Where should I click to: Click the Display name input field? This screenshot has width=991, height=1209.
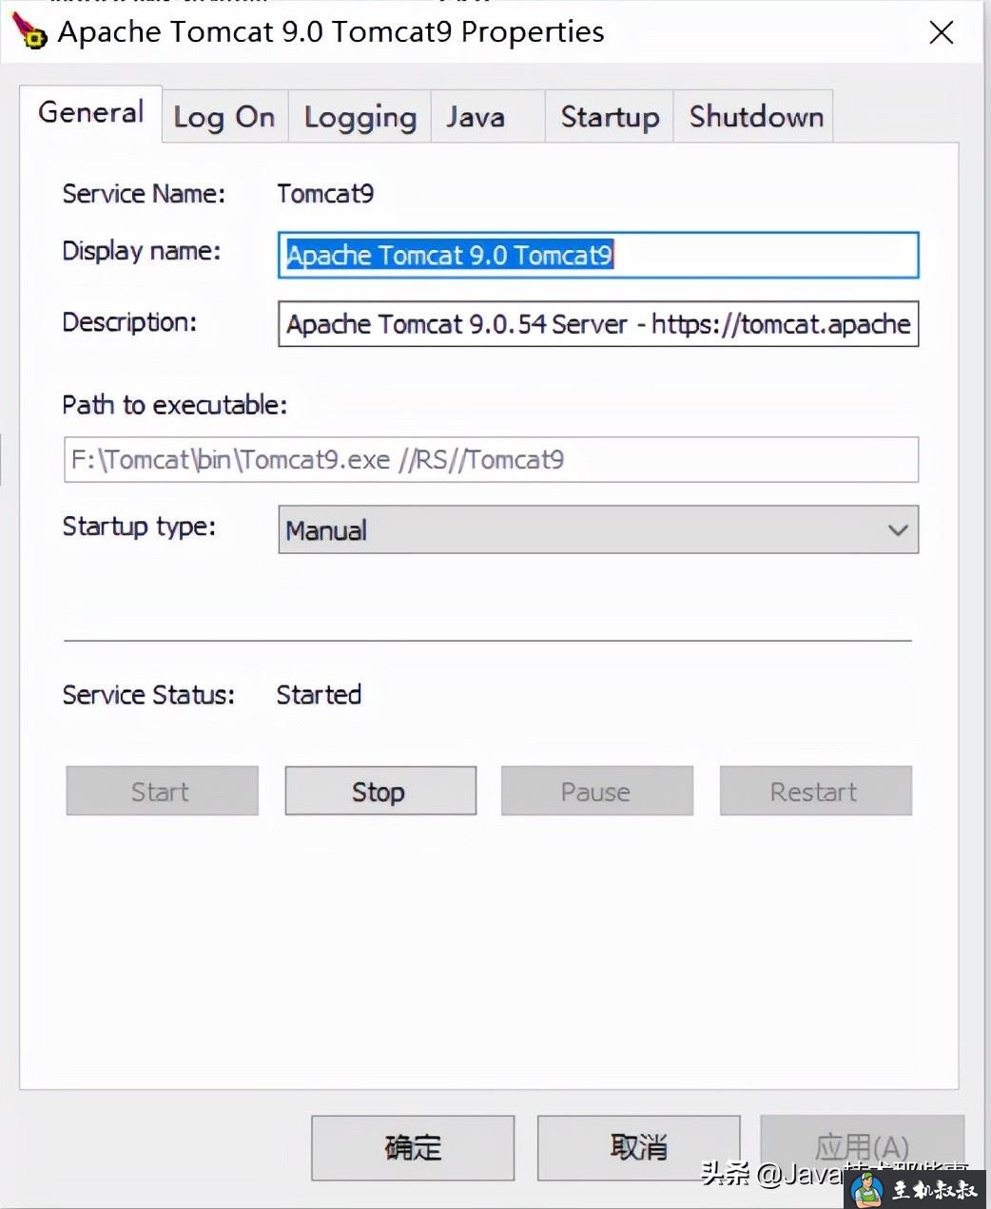coord(598,255)
